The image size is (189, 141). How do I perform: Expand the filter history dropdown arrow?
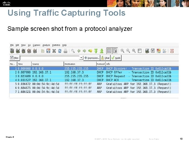coord(81,58)
